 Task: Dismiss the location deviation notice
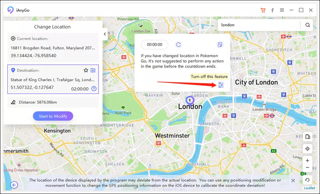coord(293,180)
